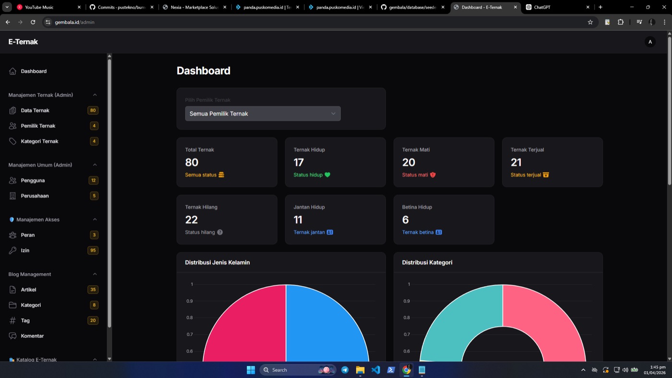Open the browser extensions puzzle icon

[620, 22]
